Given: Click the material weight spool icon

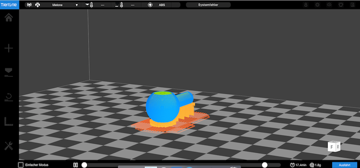Looking at the screenshot, I should click(312, 165).
